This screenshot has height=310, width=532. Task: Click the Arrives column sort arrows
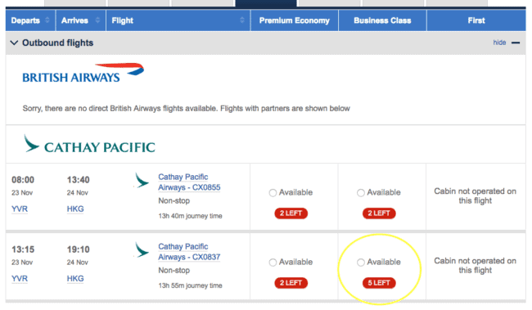(97, 20)
